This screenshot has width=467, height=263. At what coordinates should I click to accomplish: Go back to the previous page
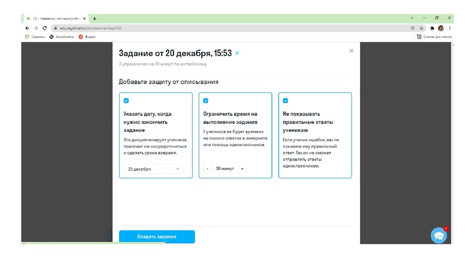click(x=27, y=28)
